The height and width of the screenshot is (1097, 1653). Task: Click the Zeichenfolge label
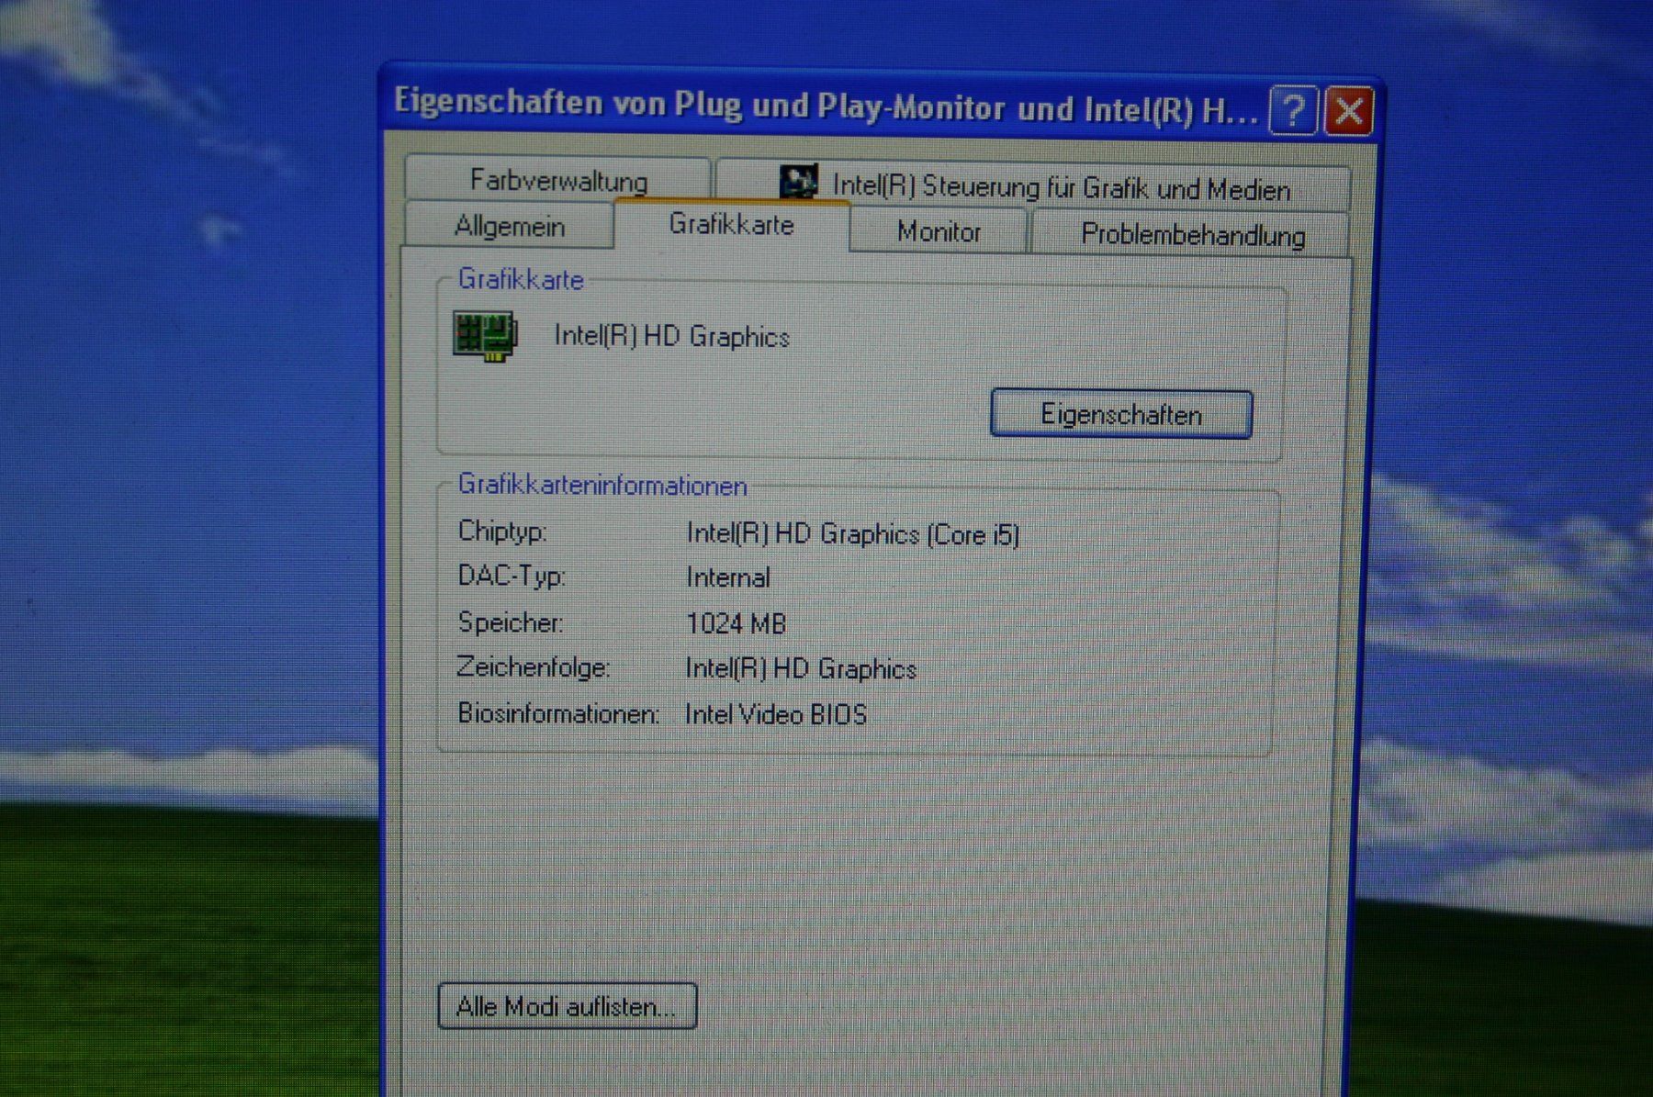click(x=534, y=666)
